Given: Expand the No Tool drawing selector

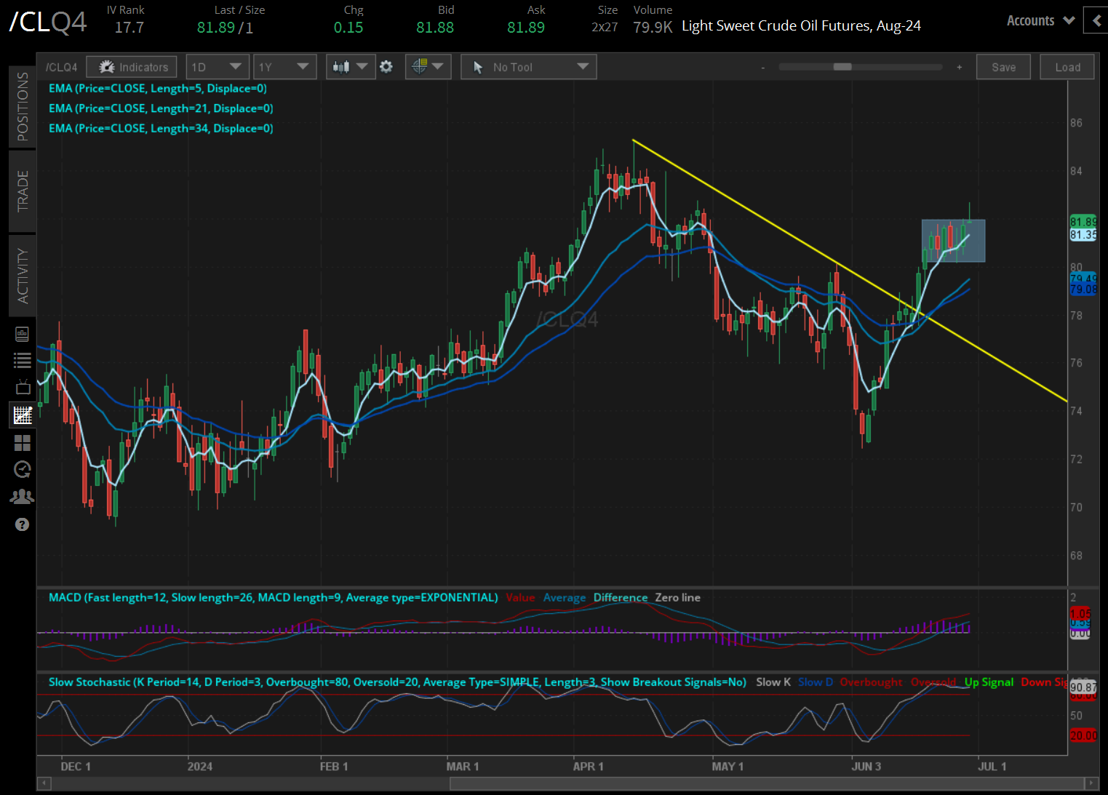Looking at the screenshot, I should click(528, 66).
